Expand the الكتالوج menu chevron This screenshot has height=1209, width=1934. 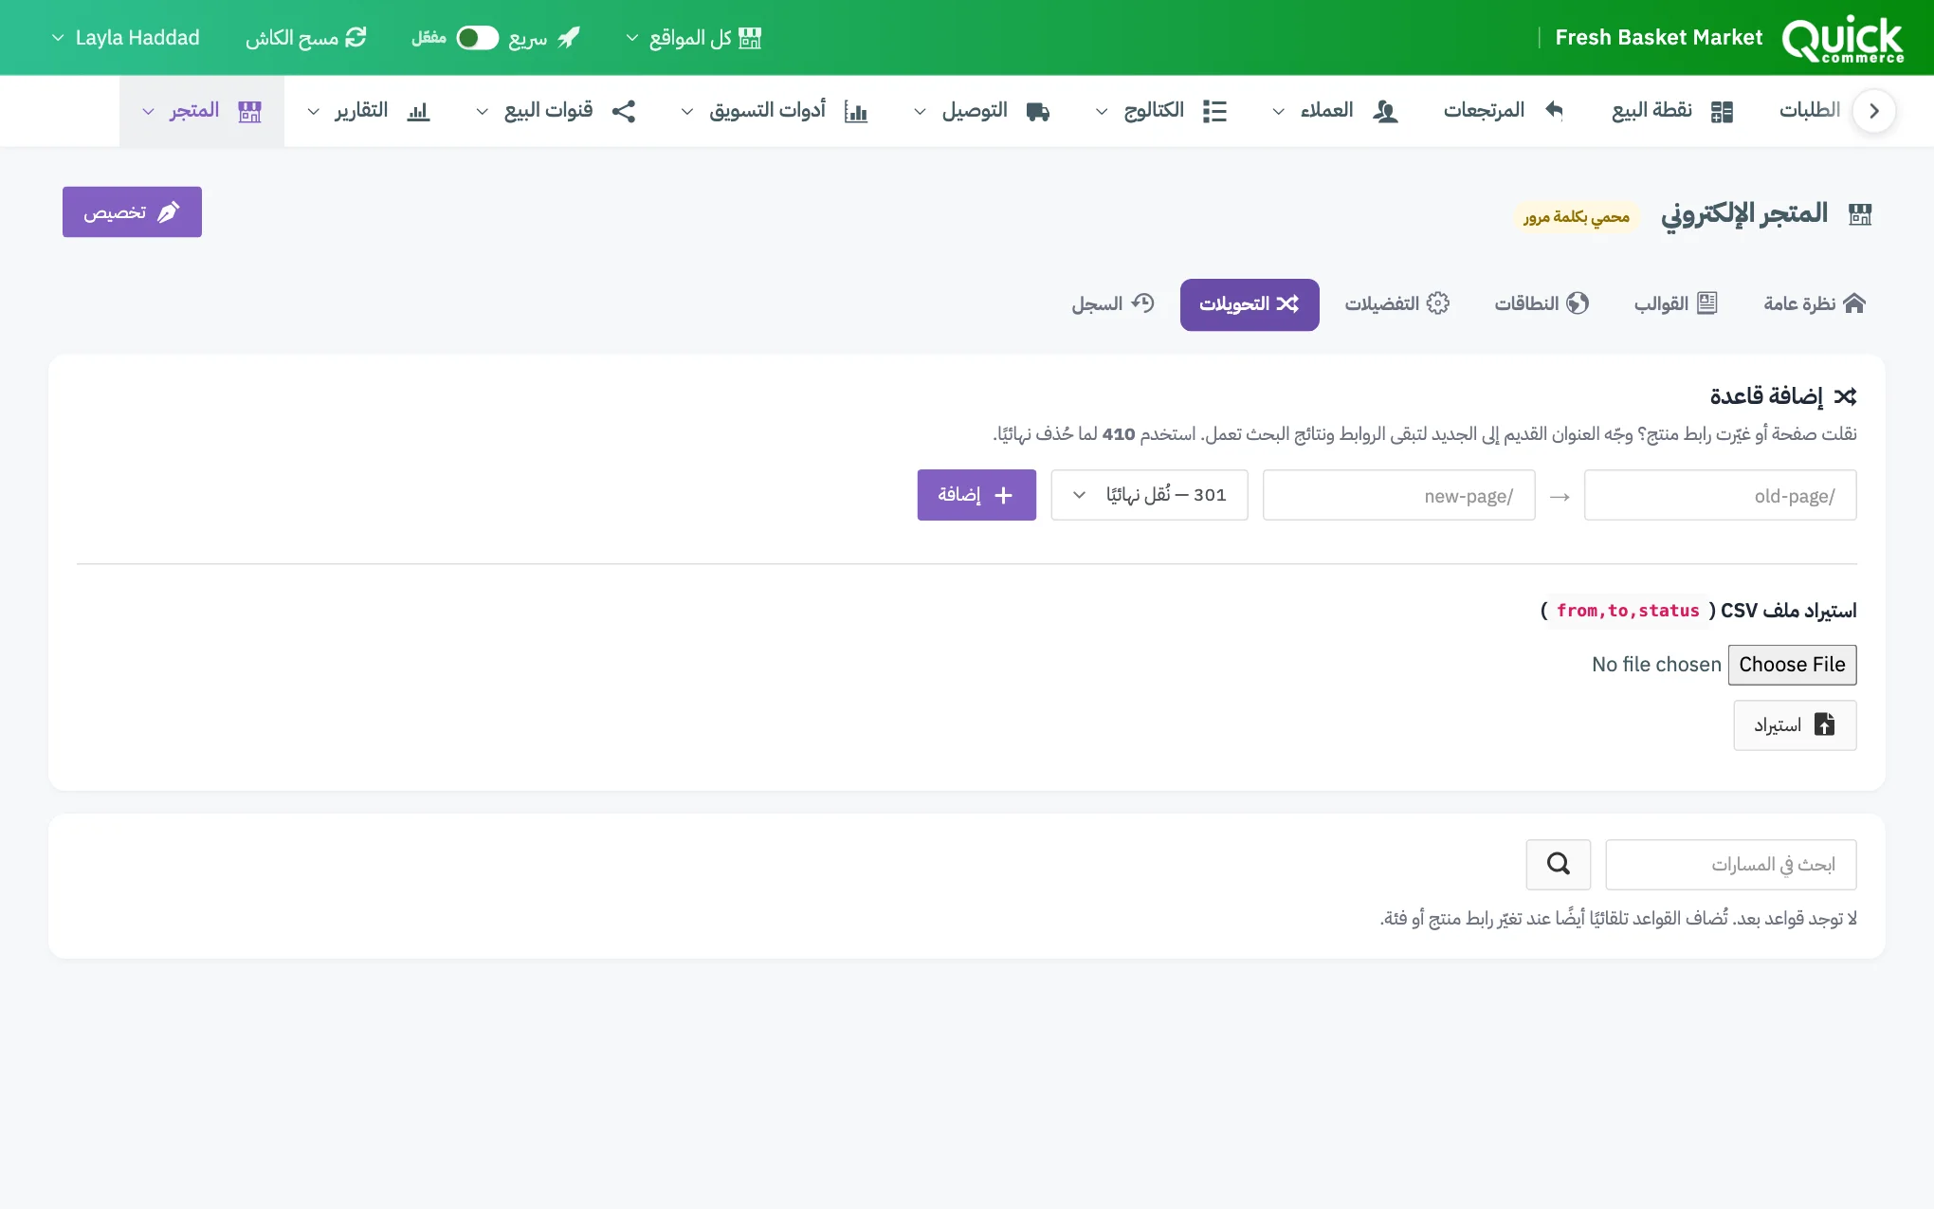1101,112
